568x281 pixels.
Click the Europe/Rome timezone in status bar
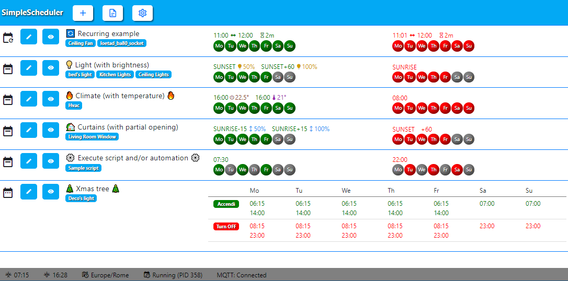106,275
